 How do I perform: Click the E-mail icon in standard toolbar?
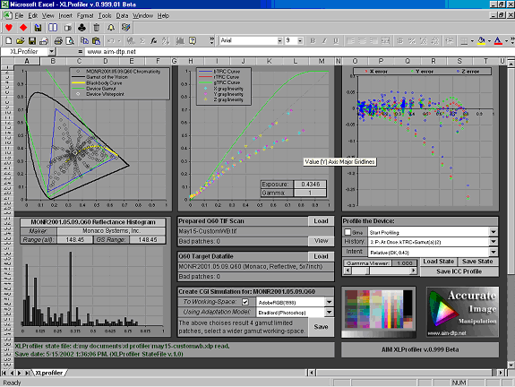pos(44,40)
